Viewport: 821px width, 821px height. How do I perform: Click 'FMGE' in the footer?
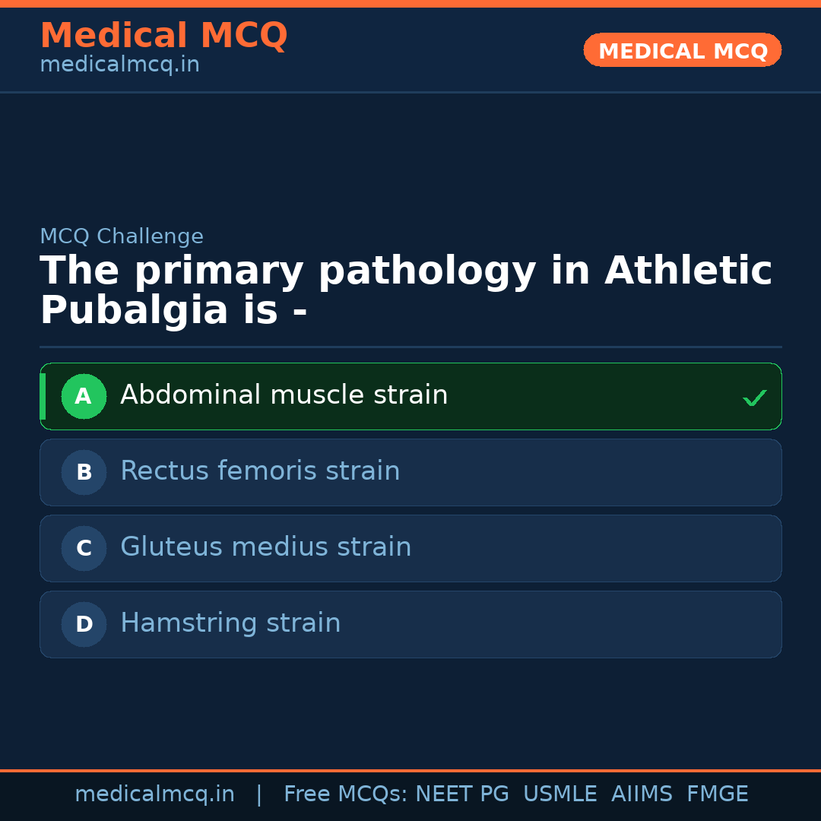pos(717,794)
